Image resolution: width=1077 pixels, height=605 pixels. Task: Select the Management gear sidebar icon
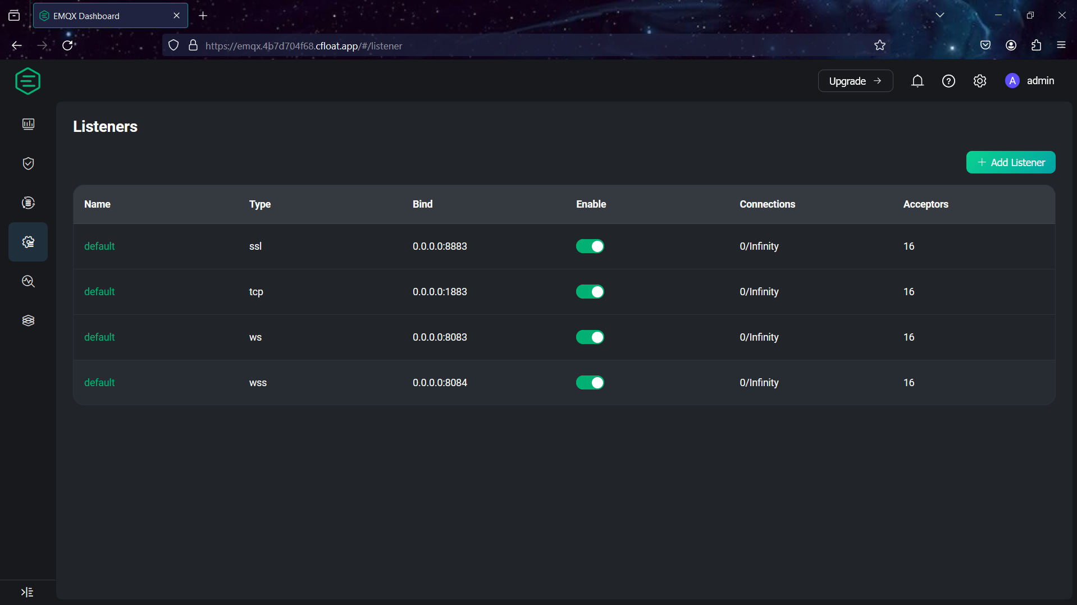(x=28, y=242)
